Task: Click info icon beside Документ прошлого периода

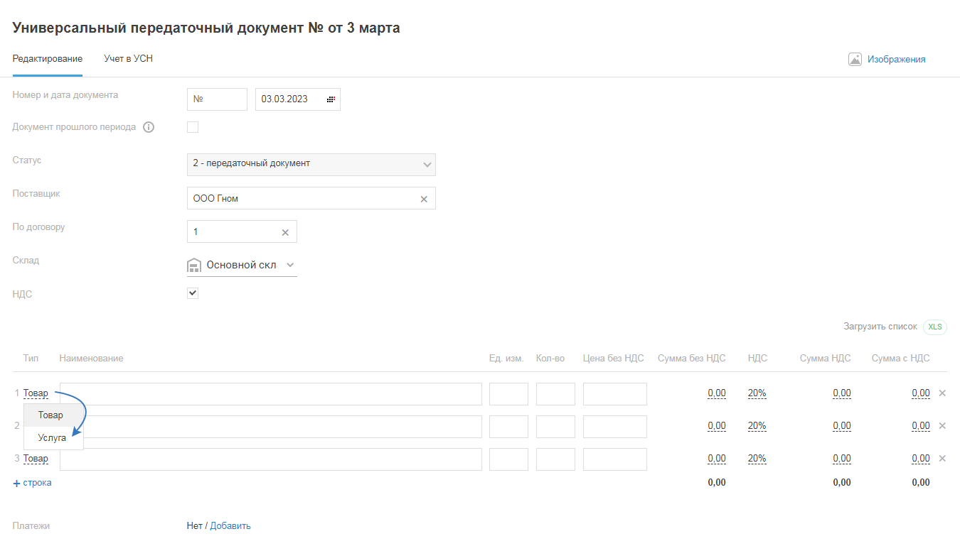Action: tap(149, 128)
